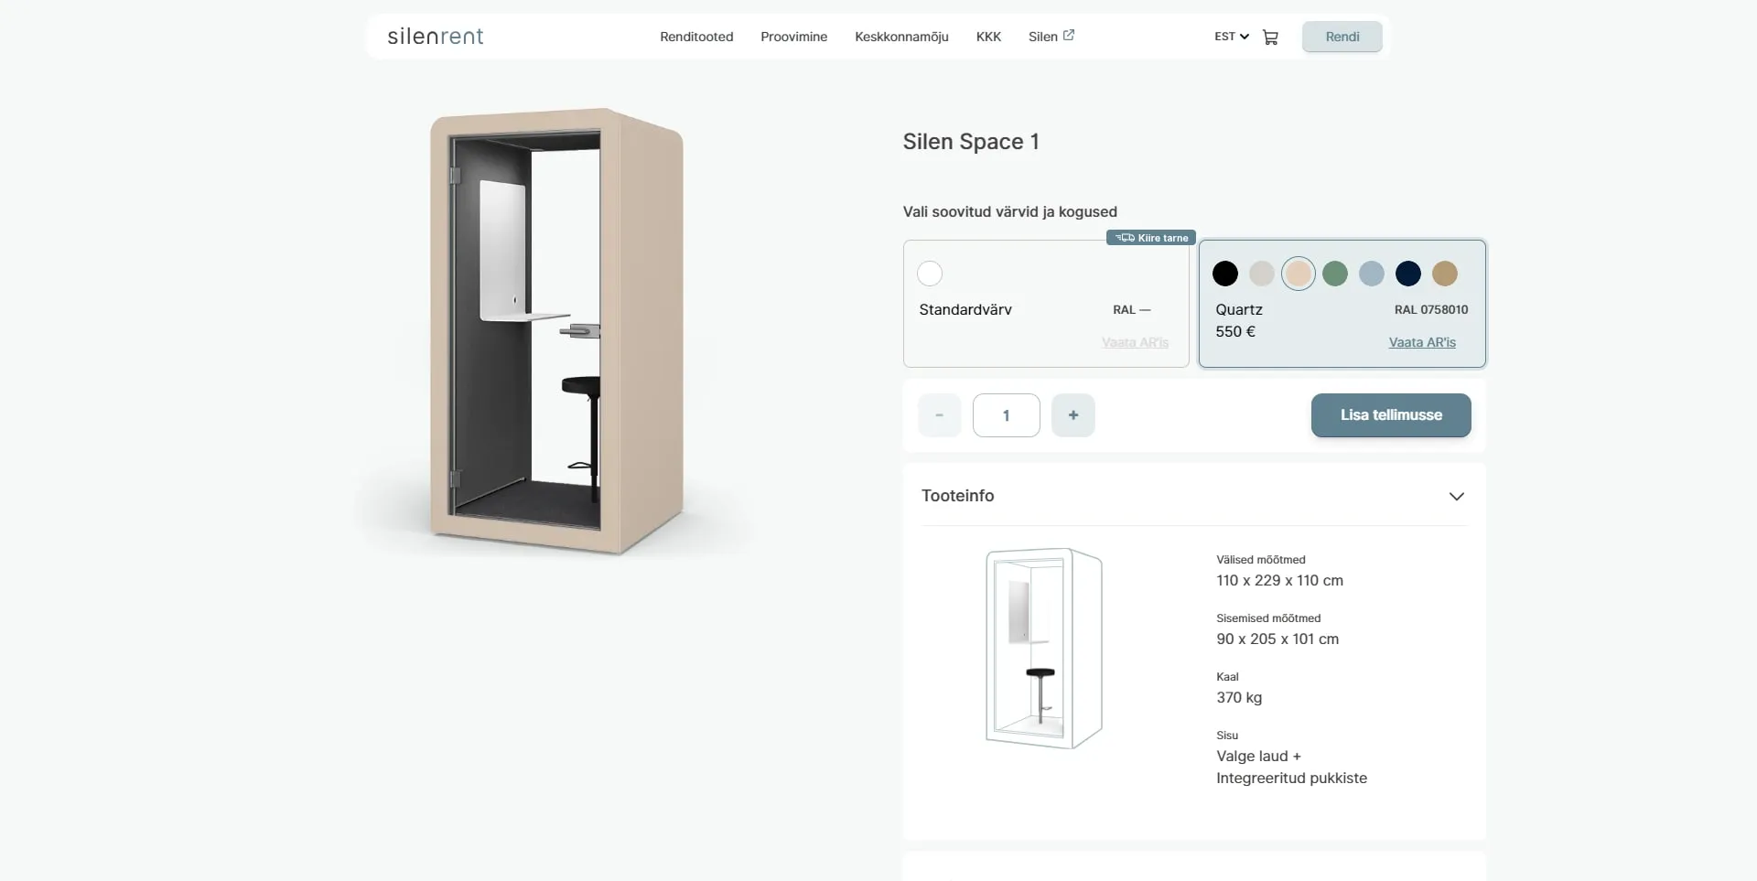Click the large Silen Space 1 booth image
This screenshot has height=881, width=1757.
556,331
